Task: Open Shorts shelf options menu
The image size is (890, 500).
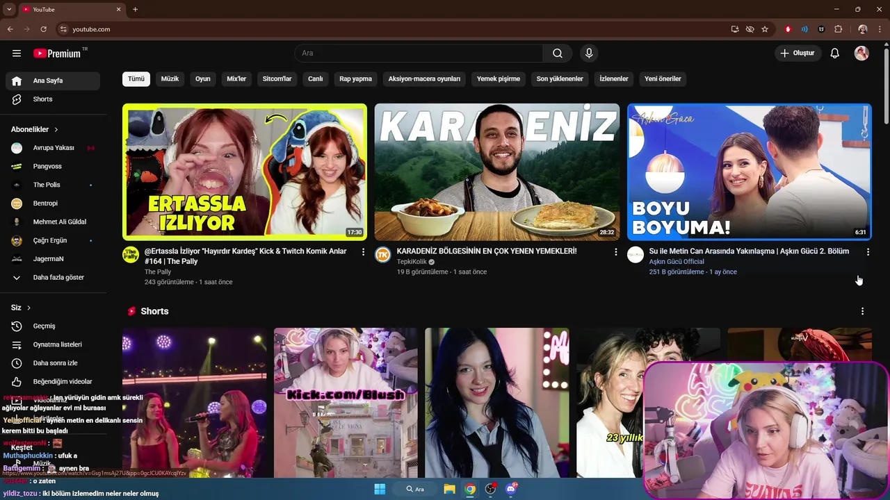Action: coord(862,312)
